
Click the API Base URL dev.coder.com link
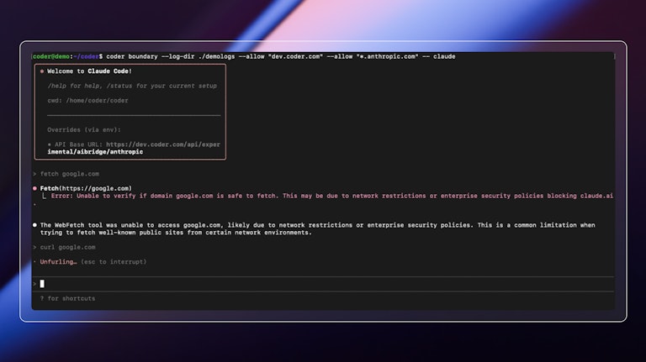[x=163, y=144]
